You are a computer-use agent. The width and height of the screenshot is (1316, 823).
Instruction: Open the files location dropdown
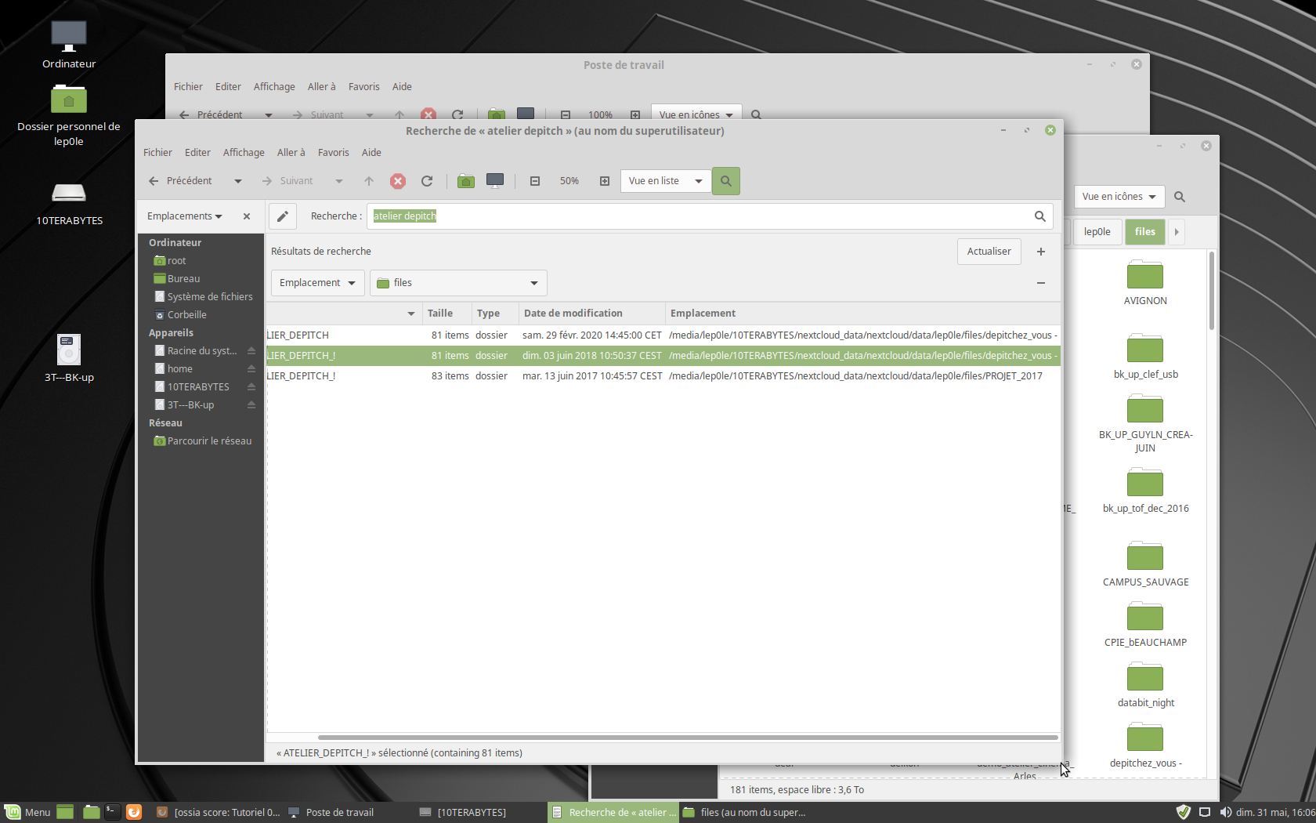(458, 283)
